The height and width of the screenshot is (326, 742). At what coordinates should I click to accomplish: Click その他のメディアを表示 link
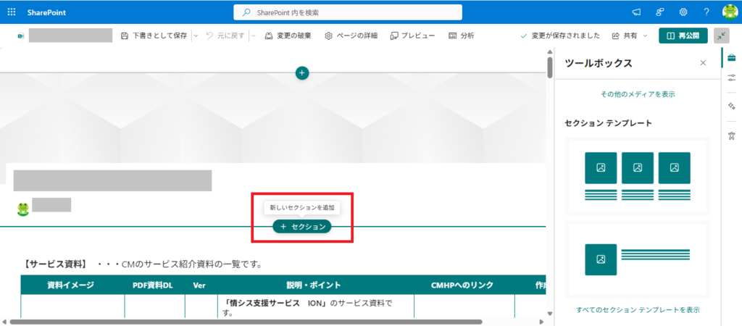tap(638, 94)
